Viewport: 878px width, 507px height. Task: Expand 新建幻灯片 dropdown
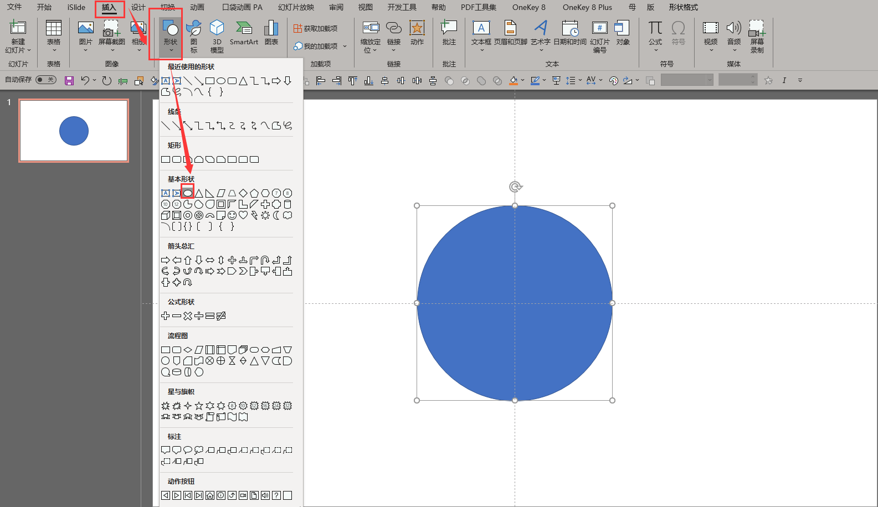pos(18,46)
